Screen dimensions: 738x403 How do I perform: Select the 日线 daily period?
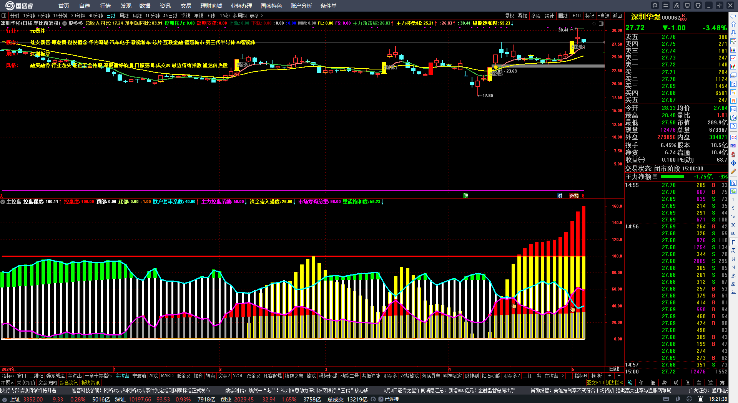click(111, 16)
